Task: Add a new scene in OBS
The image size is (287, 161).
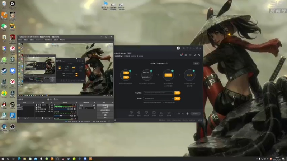Action: click(x=18, y=118)
